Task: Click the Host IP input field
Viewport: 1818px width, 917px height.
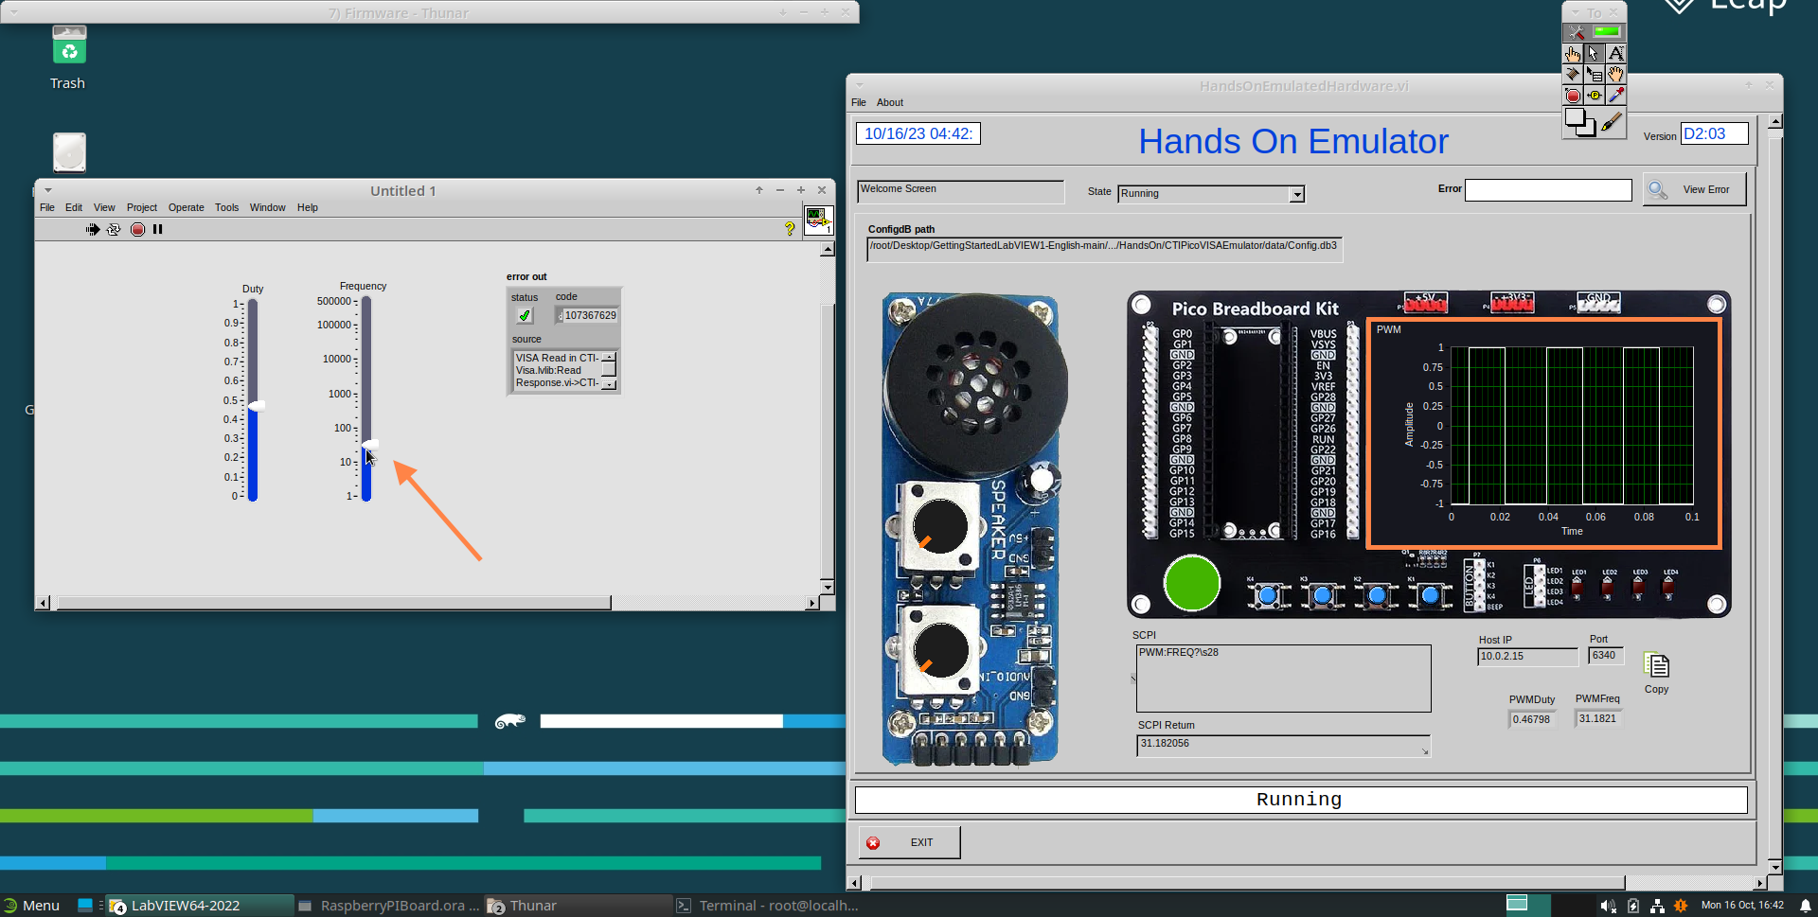Action: [x=1527, y=656]
